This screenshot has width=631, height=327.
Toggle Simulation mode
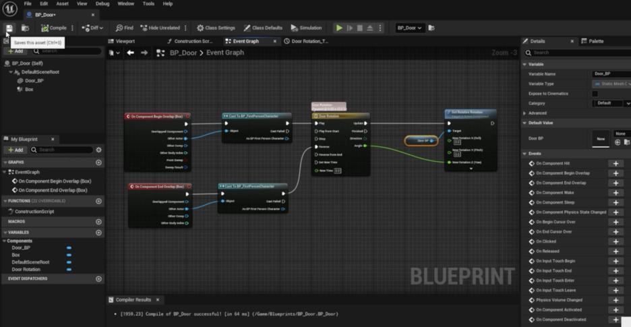tap(306, 28)
